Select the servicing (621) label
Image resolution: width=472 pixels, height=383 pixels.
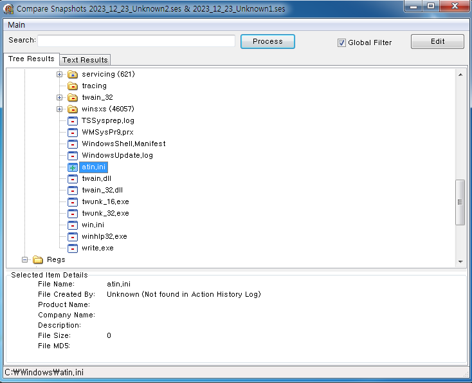click(109, 74)
